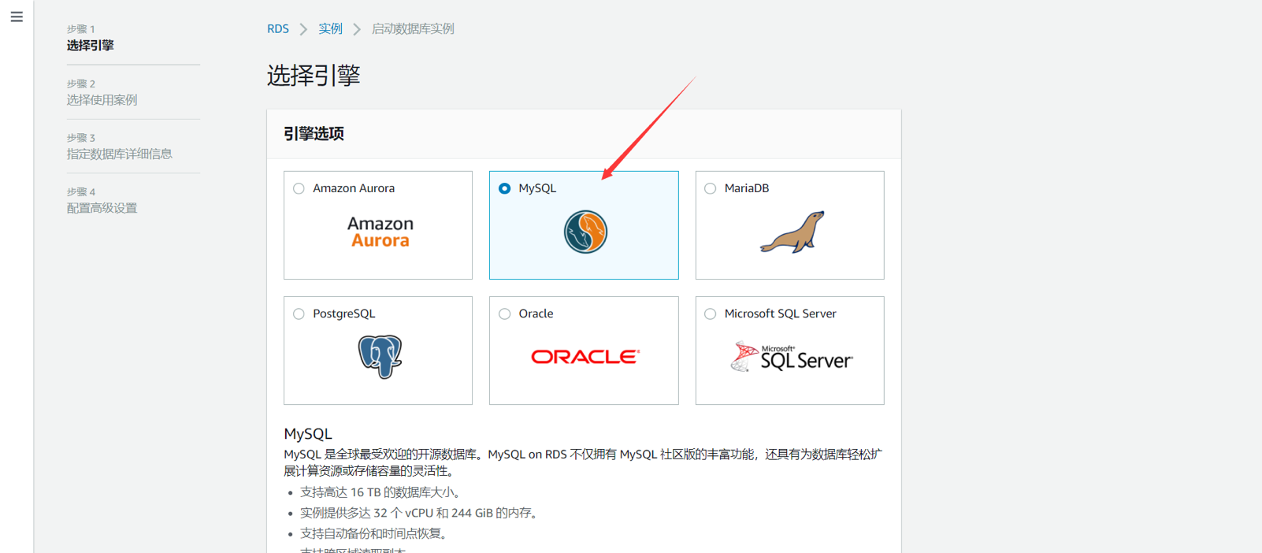The height and width of the screenshot is (553, 1262).
Task: Click the 启动数据库实例 breadcrumb text
Action: pyautogui.click(x=413, y=29)
